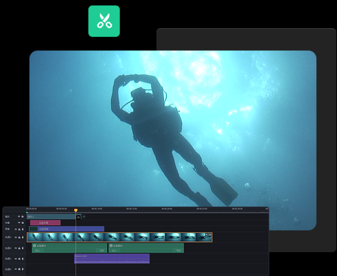Click the image icon on the first green clip
The width and height of the screenshot is (337, 276).
pyautogui.click(x=35, y=246)
